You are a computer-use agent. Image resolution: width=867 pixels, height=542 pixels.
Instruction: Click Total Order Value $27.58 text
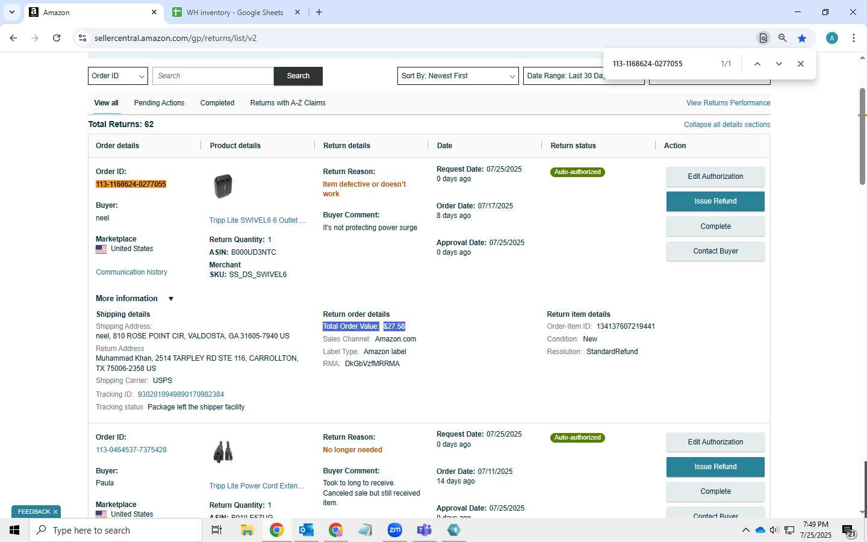tap(364, 326)
